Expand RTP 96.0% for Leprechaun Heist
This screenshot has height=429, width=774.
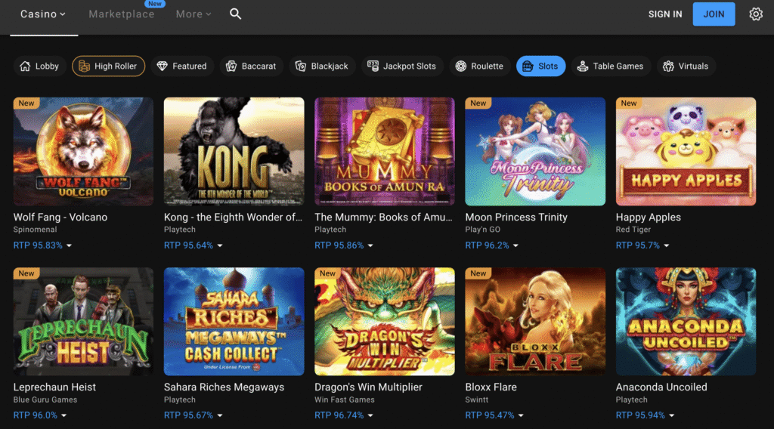tap(40, 415)
